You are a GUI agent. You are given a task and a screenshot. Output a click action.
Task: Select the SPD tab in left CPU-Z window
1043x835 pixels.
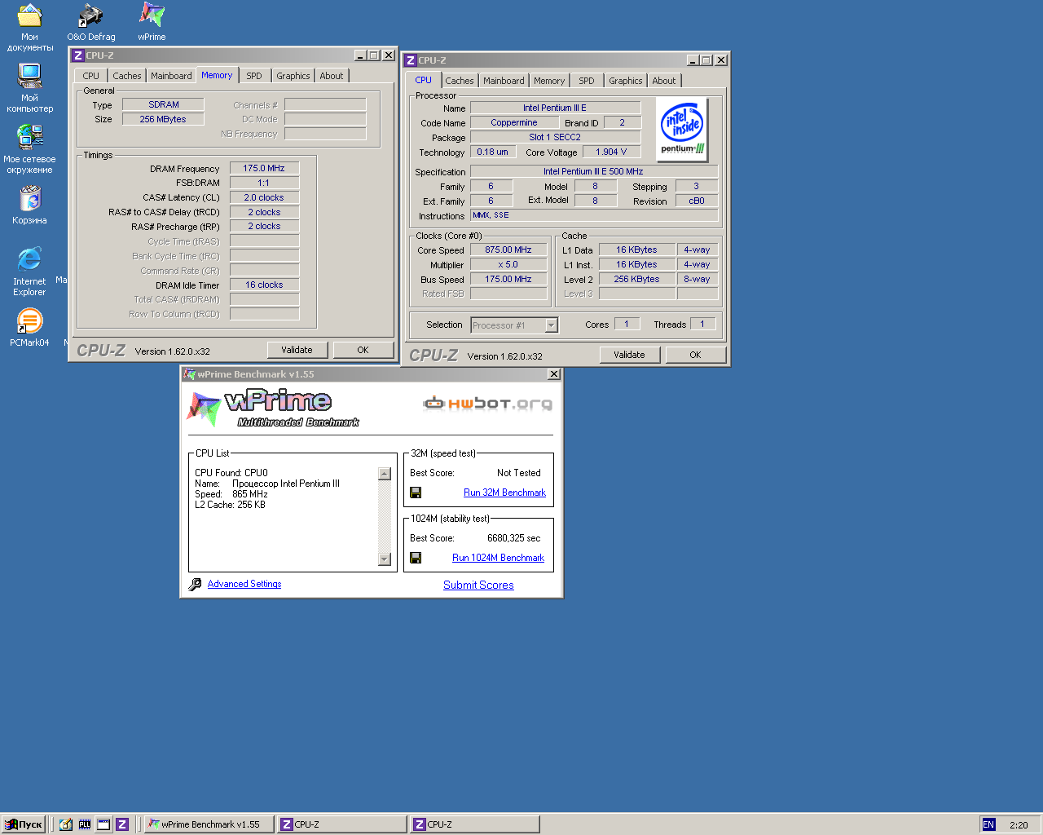pyautogui.click(x=254, y=76)
